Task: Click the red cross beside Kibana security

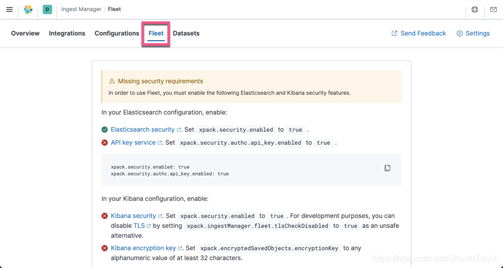Action: (x=105, y=216)
